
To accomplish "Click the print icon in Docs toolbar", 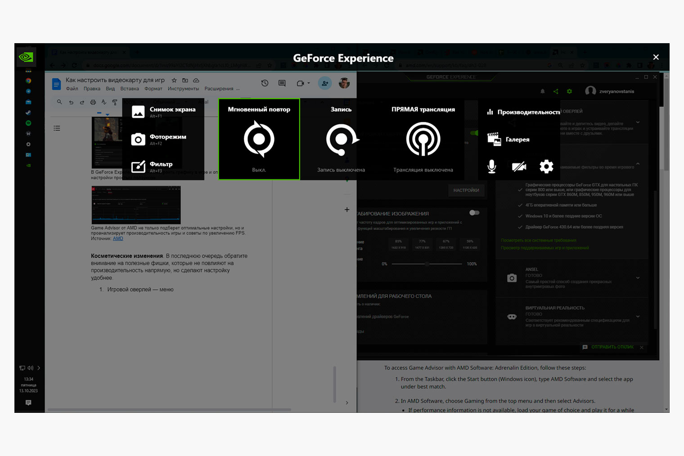I will point(93,102).
